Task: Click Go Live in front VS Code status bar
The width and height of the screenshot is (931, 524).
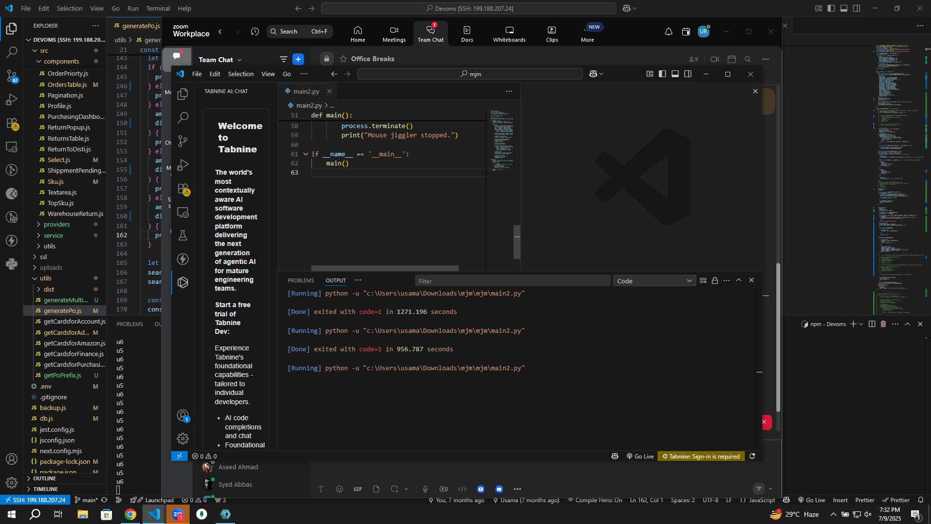Action: (640, 456)
